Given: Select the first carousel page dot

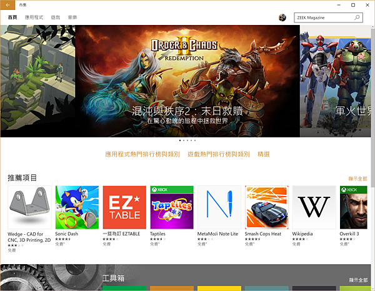Looking at the screenshot, I should point(180,141).
